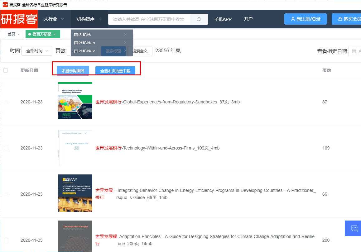Image resolution: width=361 pixels, height=252 pixels.
Task: Close the 首页 tab
Action: [x=19, y=34]
